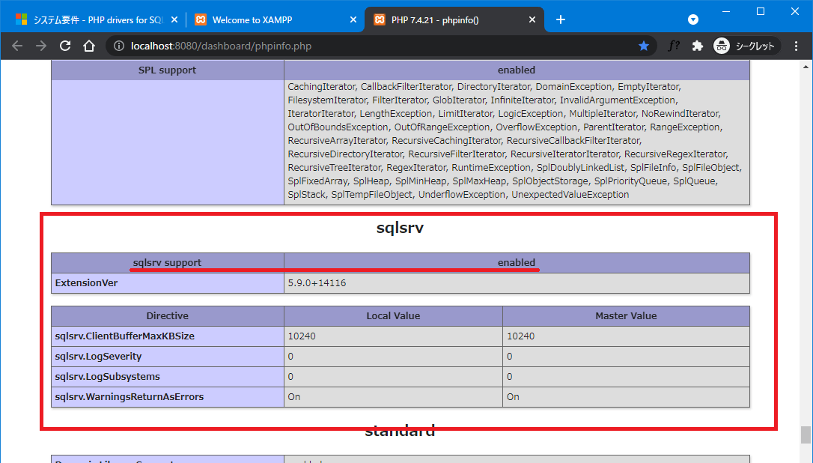View site information icon beside URL
The height and width of the screenshot is (463, 813).
point(119,46)
